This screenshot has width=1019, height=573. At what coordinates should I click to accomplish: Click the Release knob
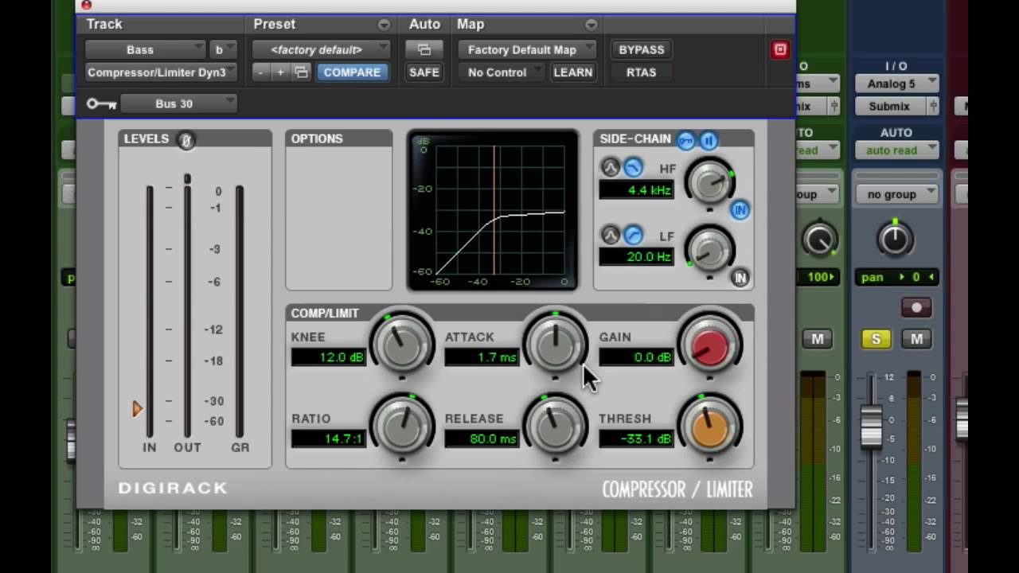point(556,426)
